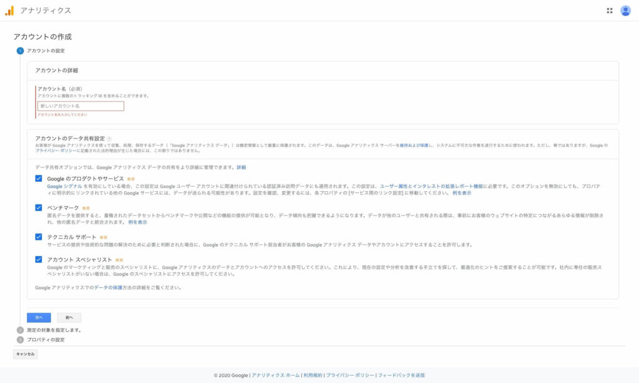Open the Google apps grid icon
The width and height of the screenshot is (639, 383).
609,11
